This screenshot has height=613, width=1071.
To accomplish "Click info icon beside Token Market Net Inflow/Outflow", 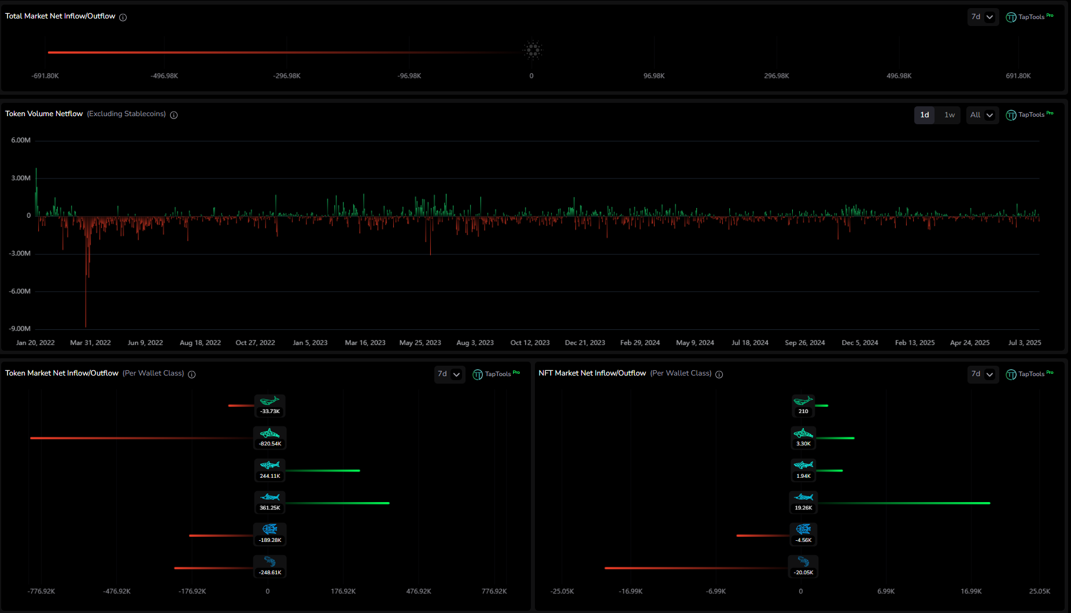I will (x=192, y=374).
